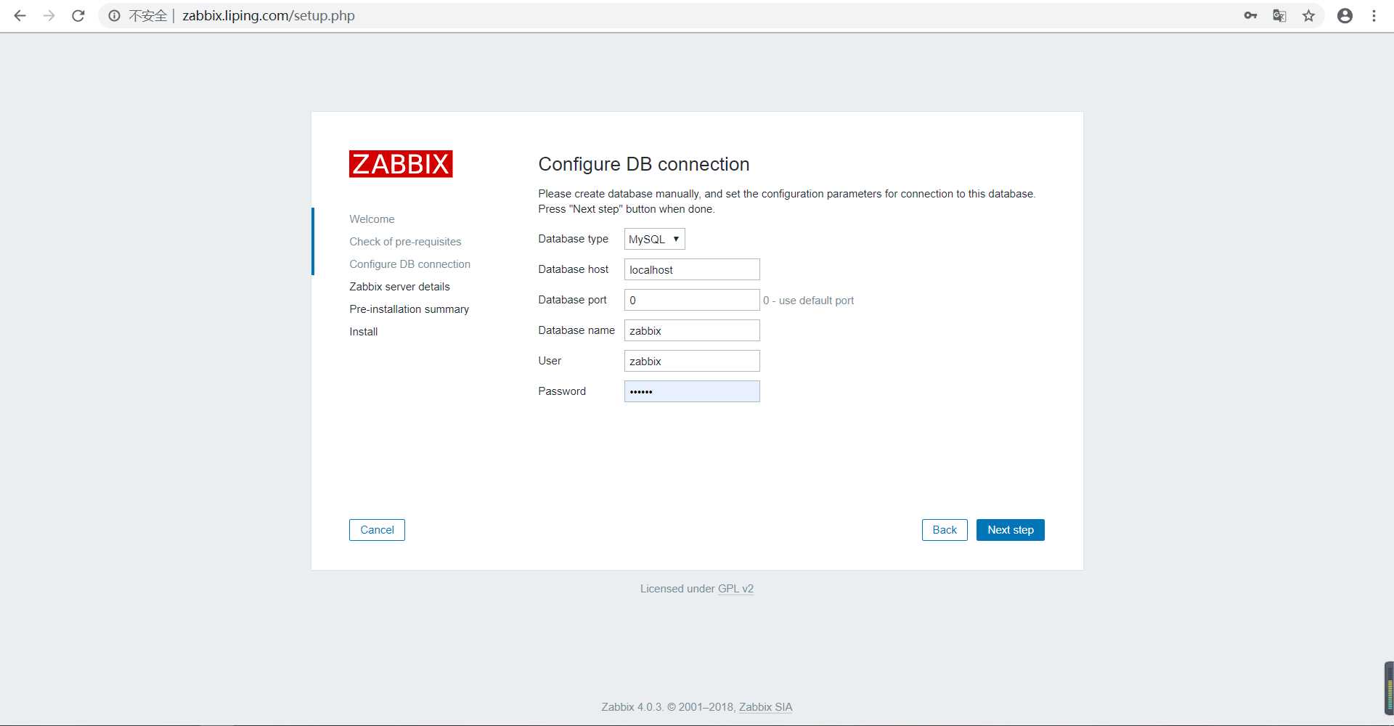This screenshot has width=1394, height=726.
Task: Click the User input field
Action: click(x=692, y=361)
